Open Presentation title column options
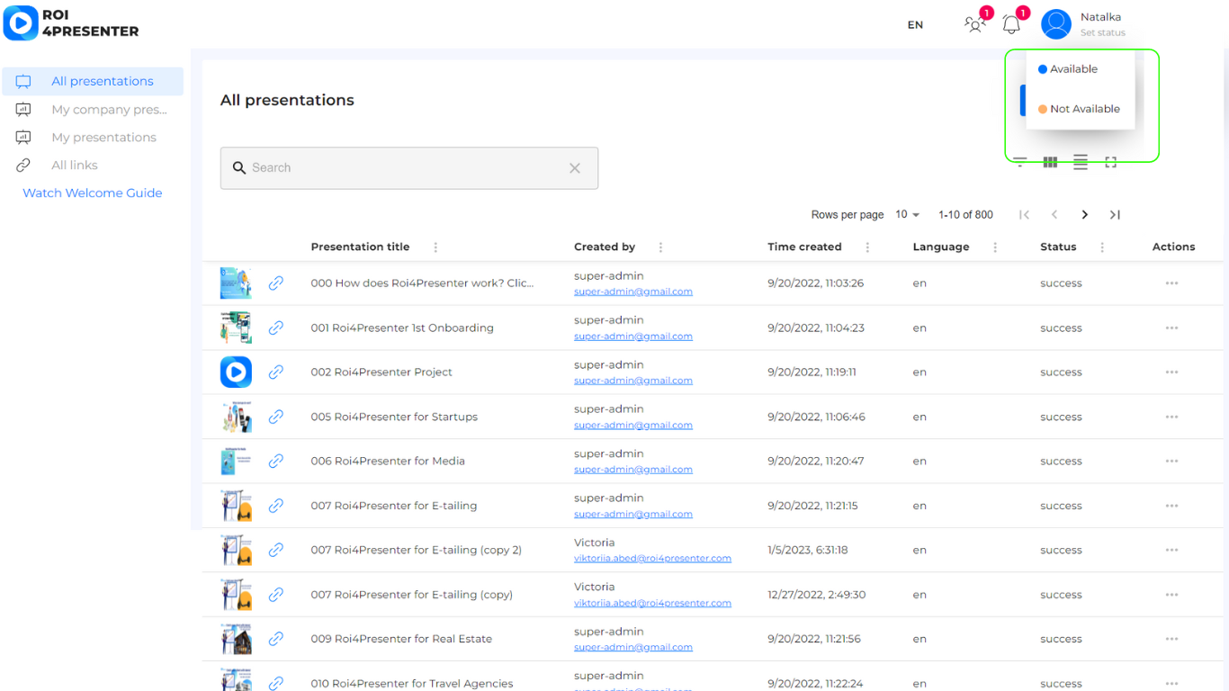Image resolution: width=1229 pixels, height=691 pixels. 435,247
